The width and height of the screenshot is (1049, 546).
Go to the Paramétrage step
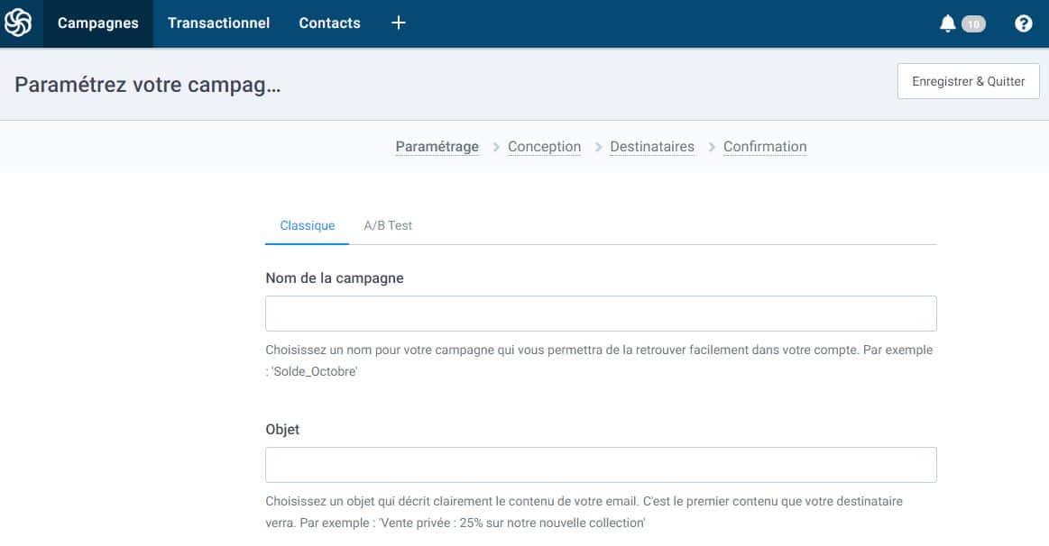tap(437, 147)
